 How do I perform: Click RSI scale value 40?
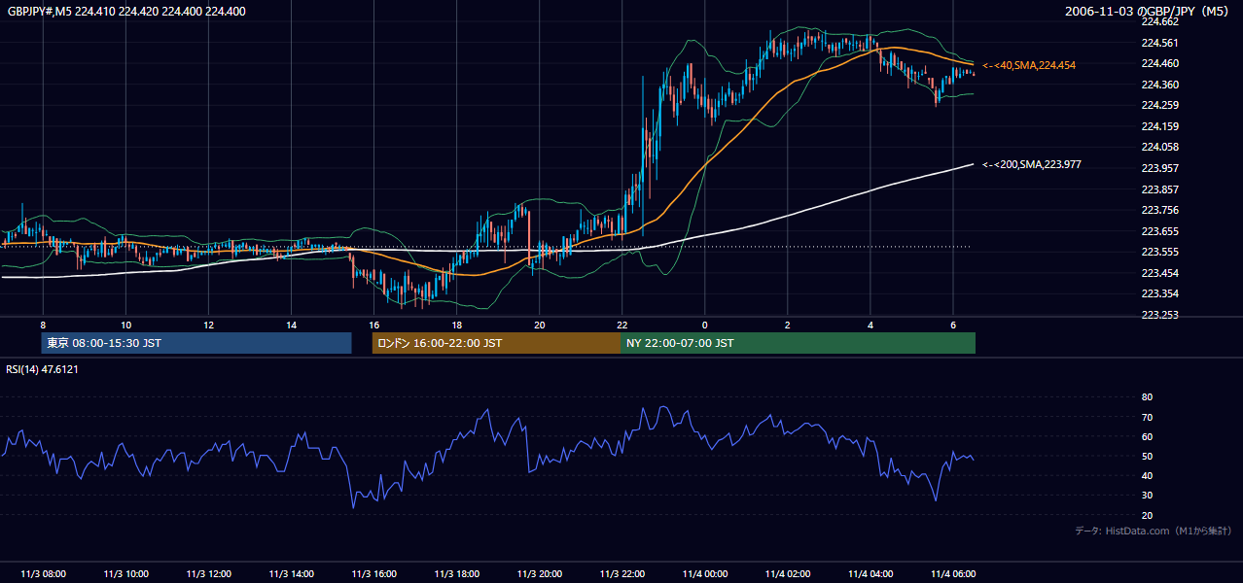(x=1147, y=475)
